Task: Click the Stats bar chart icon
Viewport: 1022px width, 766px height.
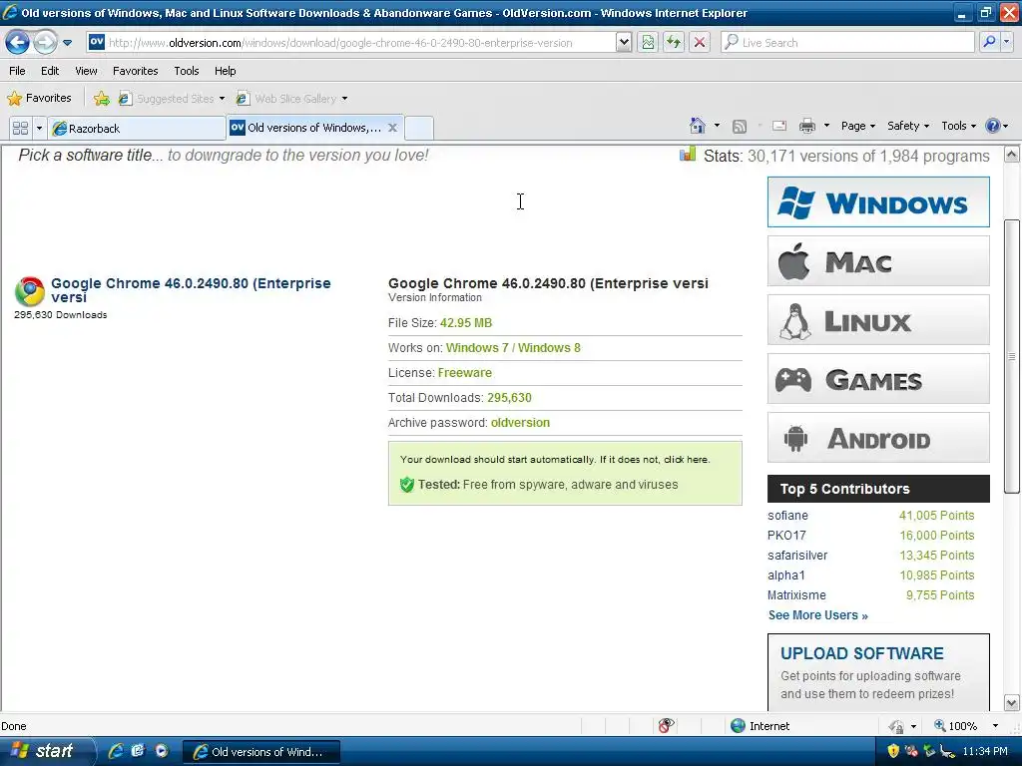Action: coord(688,154)
